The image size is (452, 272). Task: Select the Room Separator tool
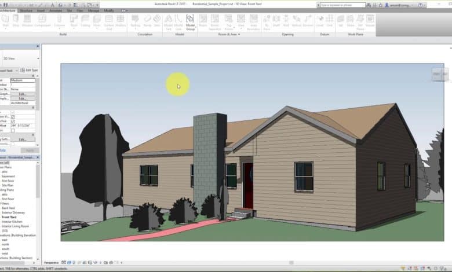215,23
